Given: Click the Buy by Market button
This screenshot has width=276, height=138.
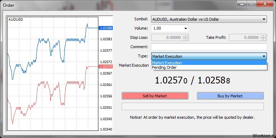Looking at the screenshot, I should (230, 96).
